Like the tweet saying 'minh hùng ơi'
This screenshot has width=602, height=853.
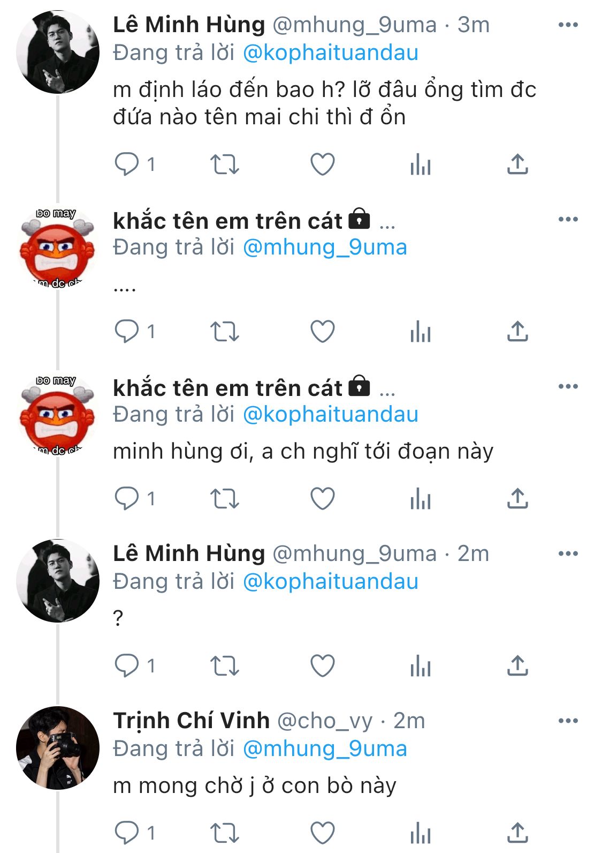click(x=323, y=498)
